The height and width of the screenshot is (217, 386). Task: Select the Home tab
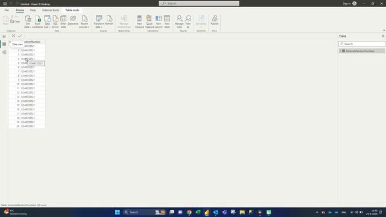click(20, 10)
